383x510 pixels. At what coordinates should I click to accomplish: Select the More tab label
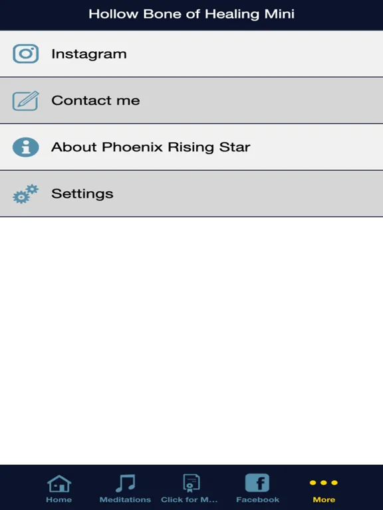click(324, 499)
